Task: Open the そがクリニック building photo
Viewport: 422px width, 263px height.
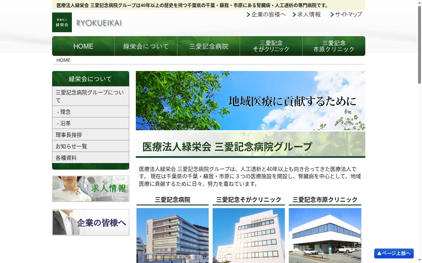Action: point(249,235)
